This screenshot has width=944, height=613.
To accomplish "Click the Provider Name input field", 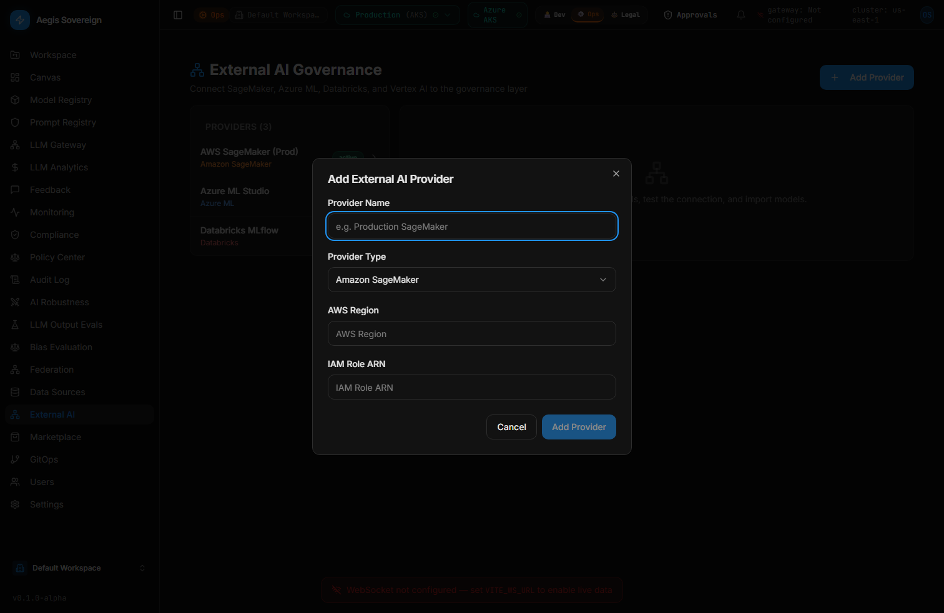I will pos(472,226).
